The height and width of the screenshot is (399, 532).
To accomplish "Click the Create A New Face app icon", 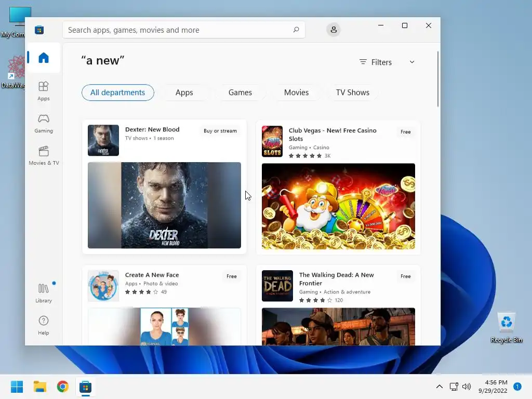I will click(x=103, y=286).
